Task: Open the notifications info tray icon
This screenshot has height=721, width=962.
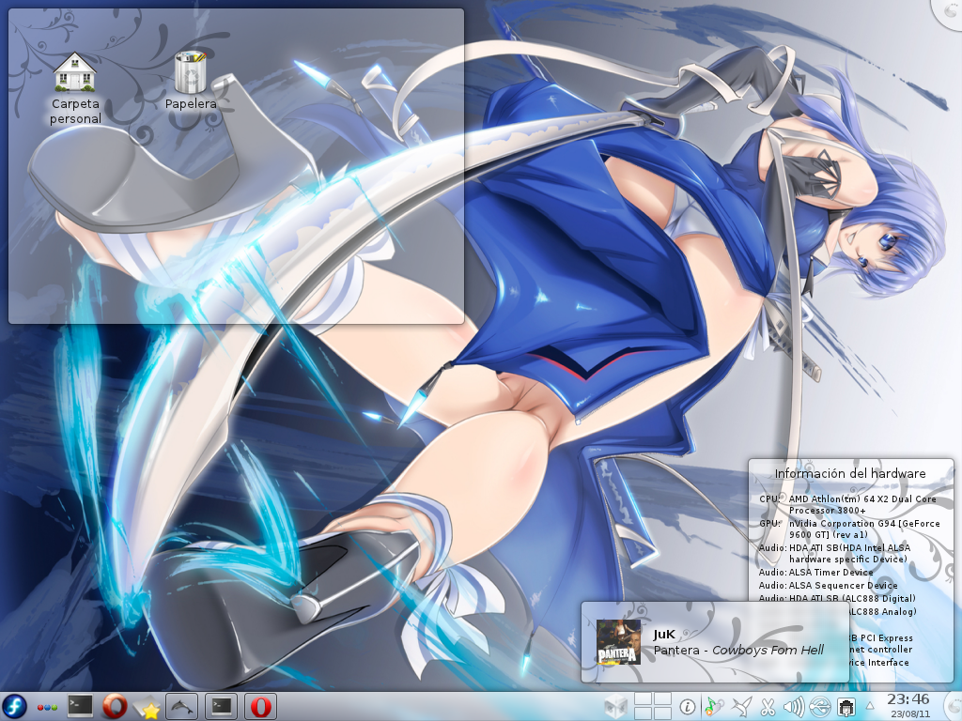Action: [x=688, y=707]
